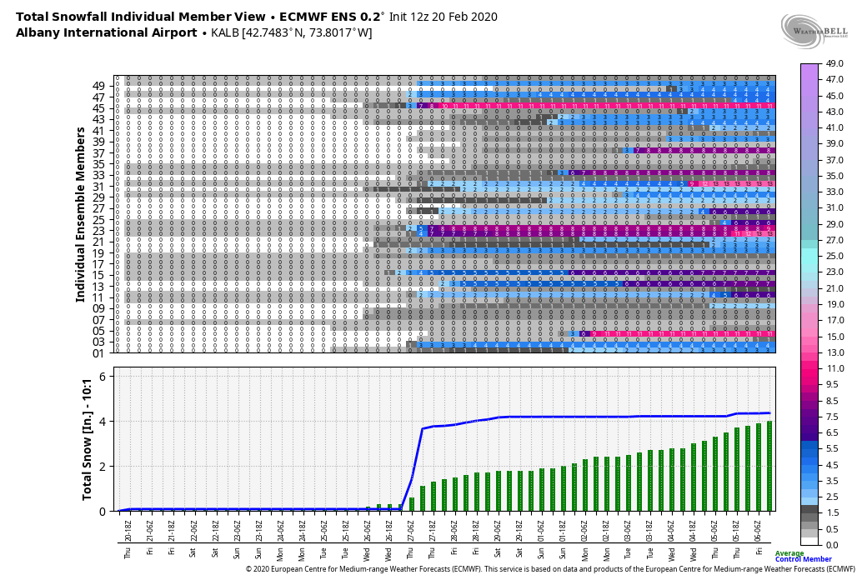Click the green average bar above 27-18Z
This screenshot has width=867, height=580.
click(x=433, y=497)
